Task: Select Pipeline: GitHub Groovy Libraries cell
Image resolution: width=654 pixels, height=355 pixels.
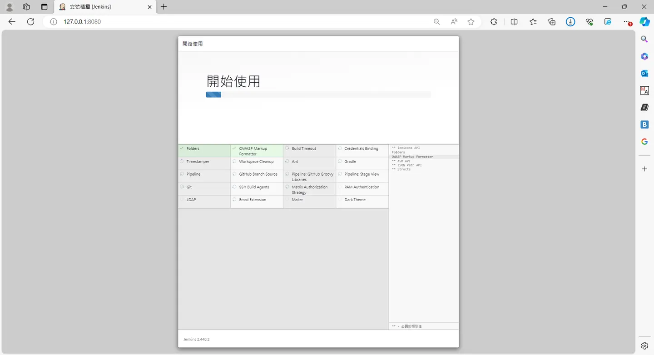Action: [310, 176]
